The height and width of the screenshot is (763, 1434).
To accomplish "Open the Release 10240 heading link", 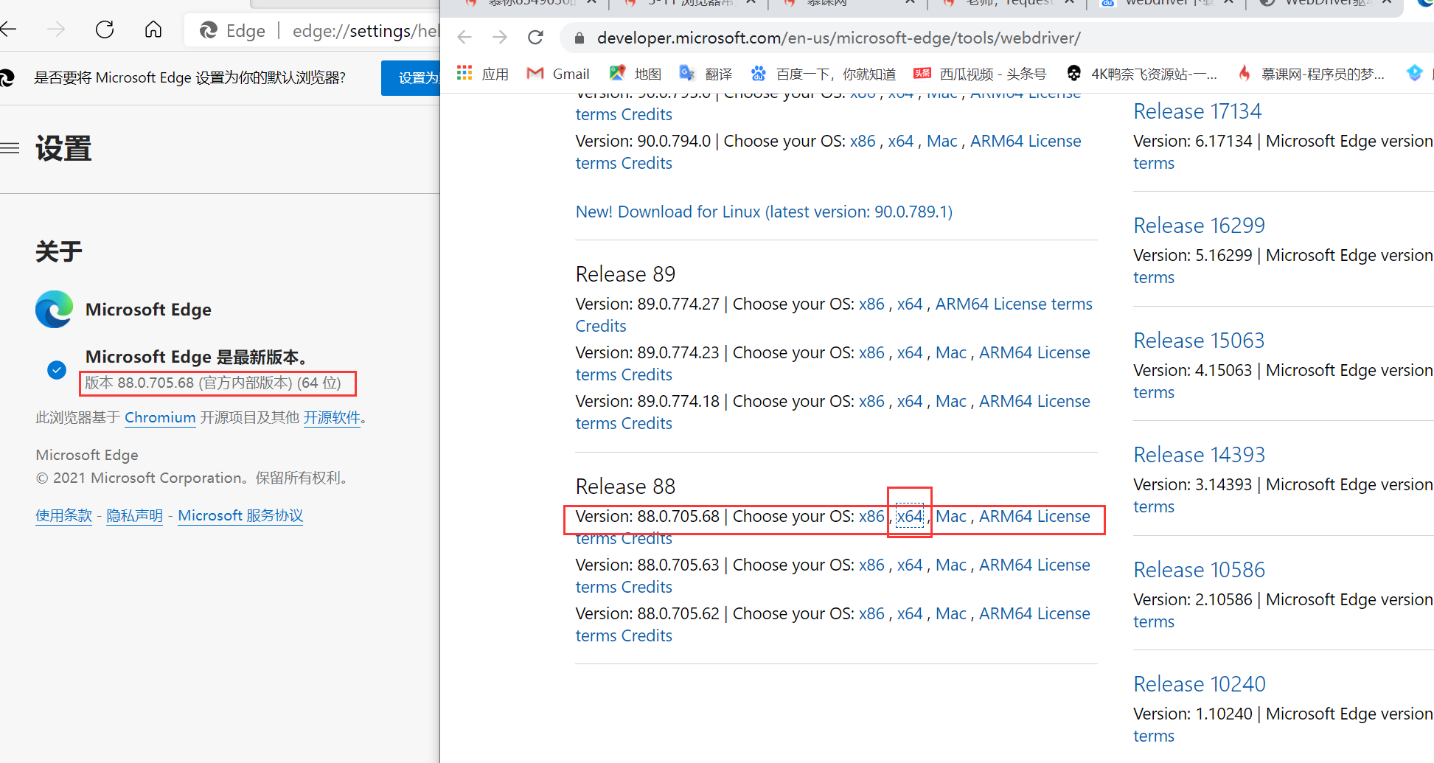I will click(x=1199, y=684).
